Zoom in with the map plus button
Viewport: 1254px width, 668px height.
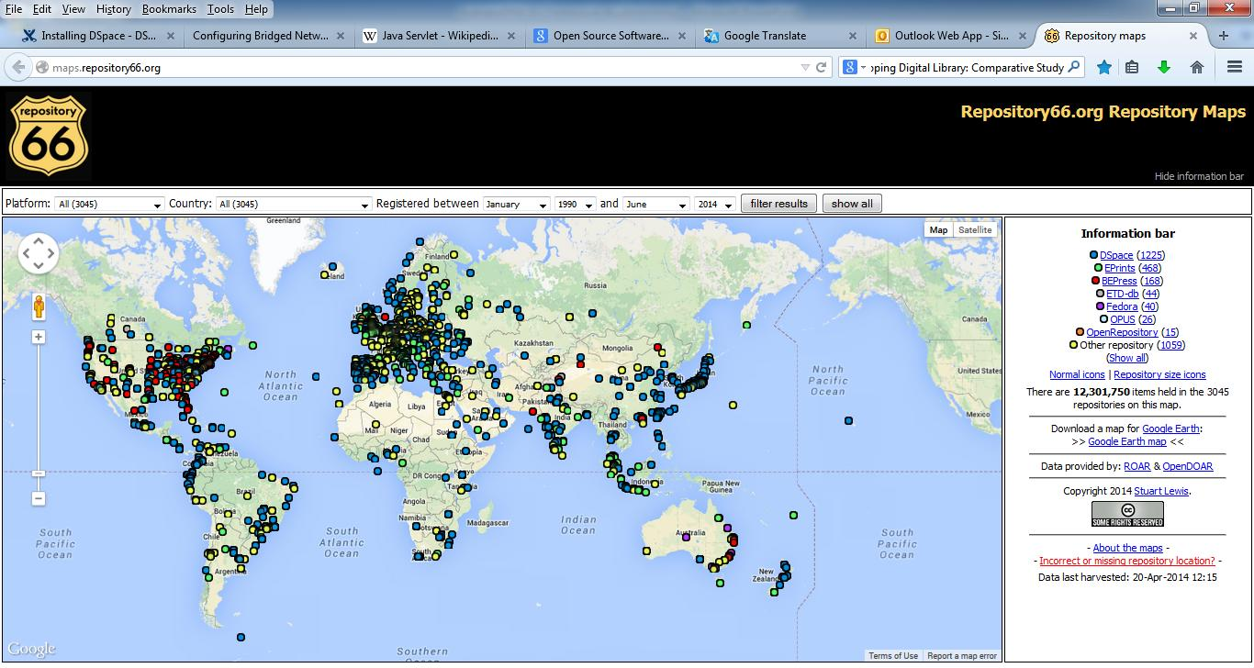[39, 338]
